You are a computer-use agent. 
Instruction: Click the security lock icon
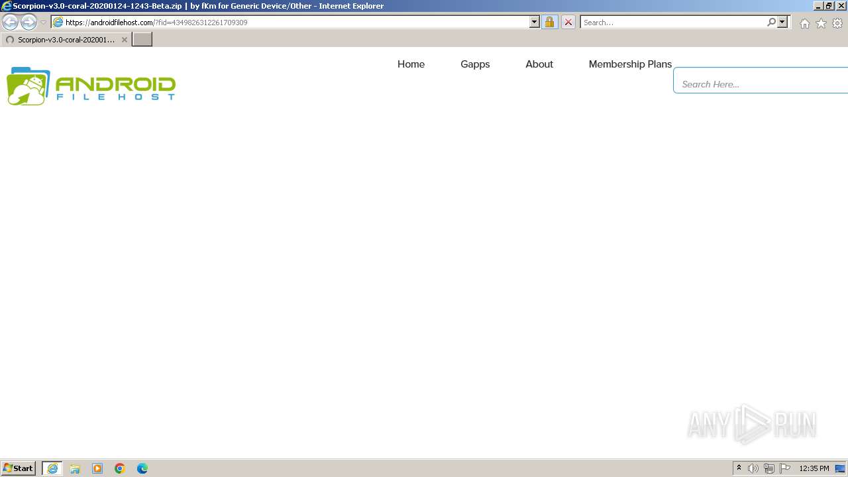[x=549, y=22]
